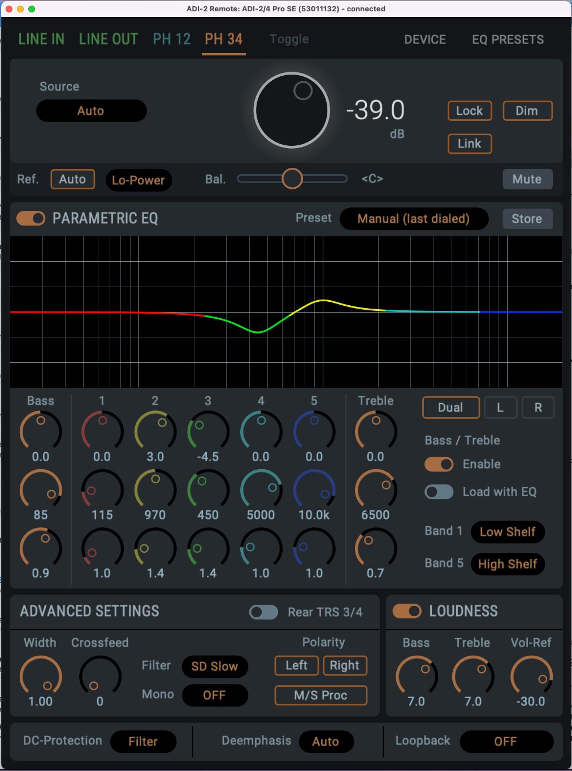572x771 pixels.
Task: Open the Mono dropdown set to OFF
Action: pos(215,695)
